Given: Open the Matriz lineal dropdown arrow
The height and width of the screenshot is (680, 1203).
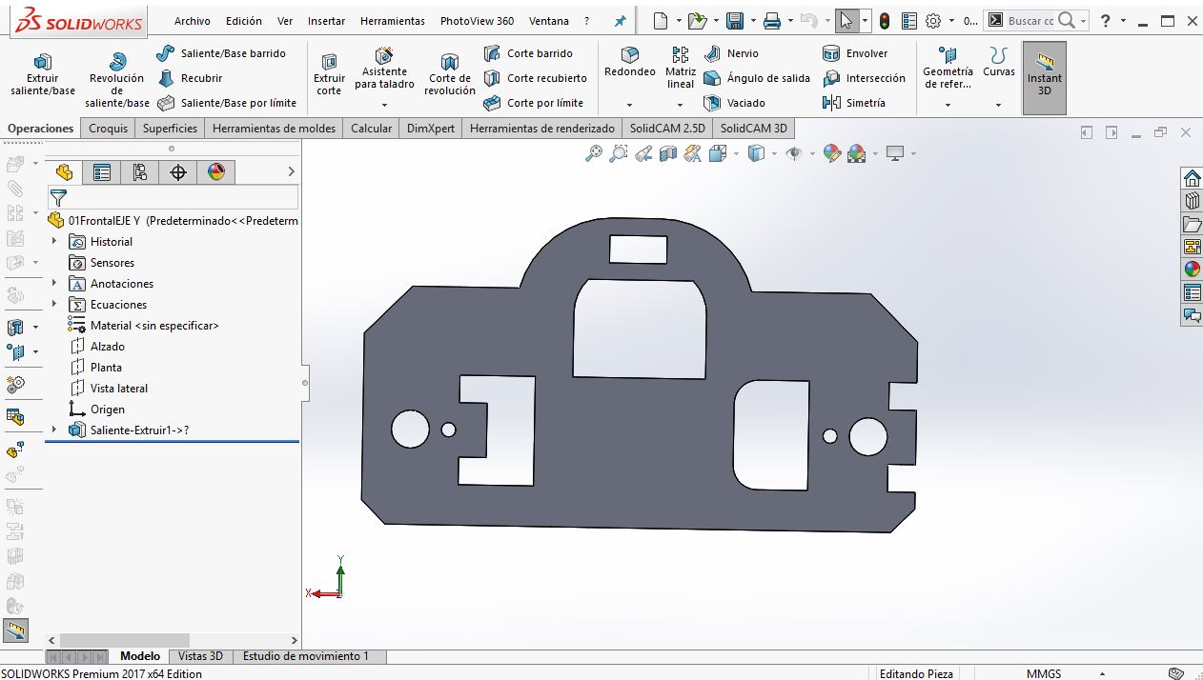Looking at the screenshot, I should pyautogui.click(x=680, y=105).
